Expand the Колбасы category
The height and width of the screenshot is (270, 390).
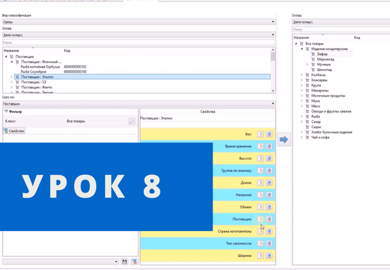(302, 75)
